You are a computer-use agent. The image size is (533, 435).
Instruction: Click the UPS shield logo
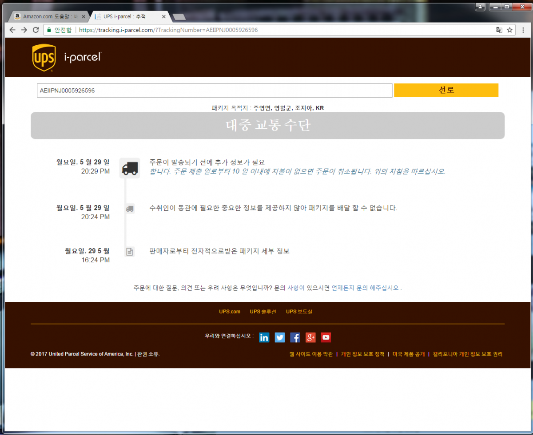[x=44, y=58]
